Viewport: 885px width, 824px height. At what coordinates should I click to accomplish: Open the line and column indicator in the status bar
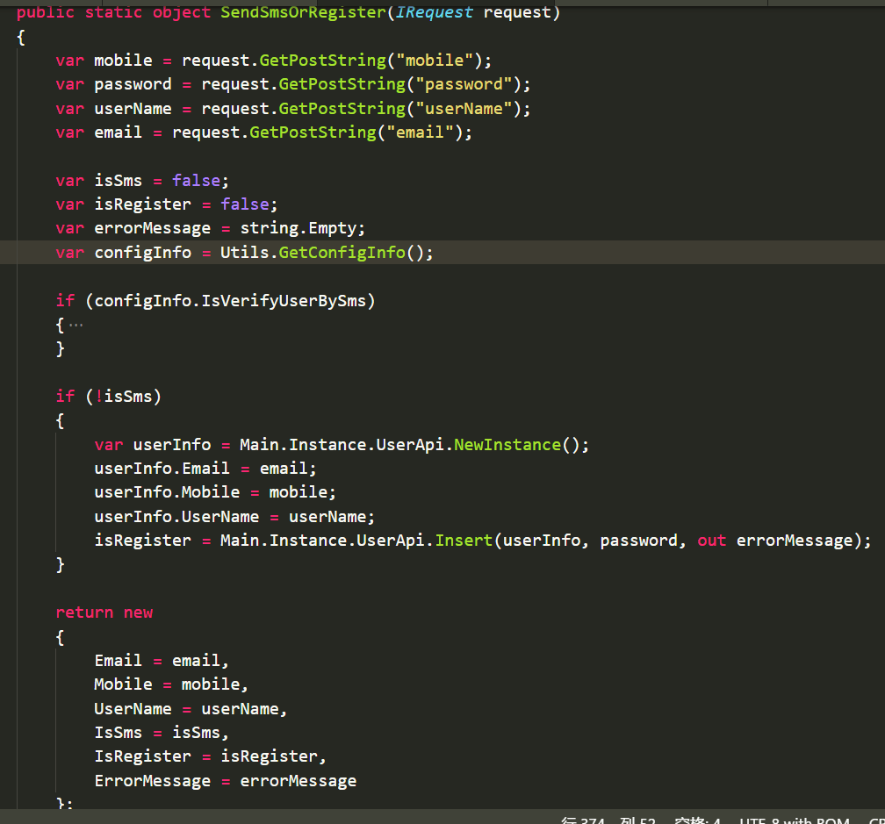(x=608, y=820)
